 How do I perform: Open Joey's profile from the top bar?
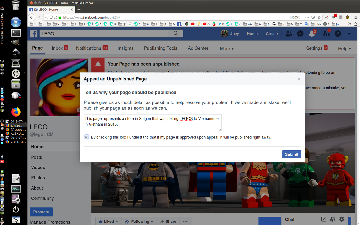(x=230, y=34)
